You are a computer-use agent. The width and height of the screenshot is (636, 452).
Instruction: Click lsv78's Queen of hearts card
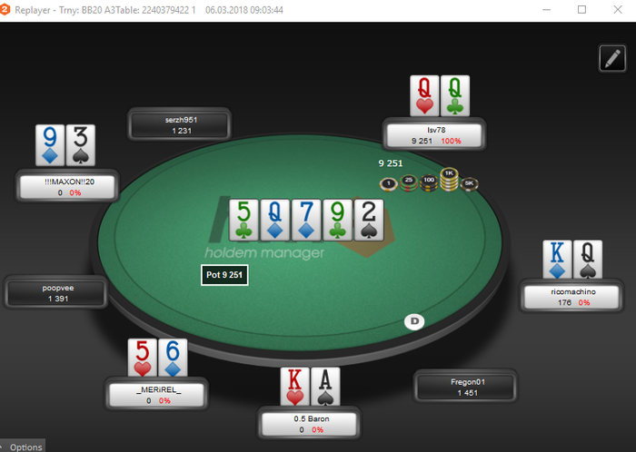(x=424, y=95)
